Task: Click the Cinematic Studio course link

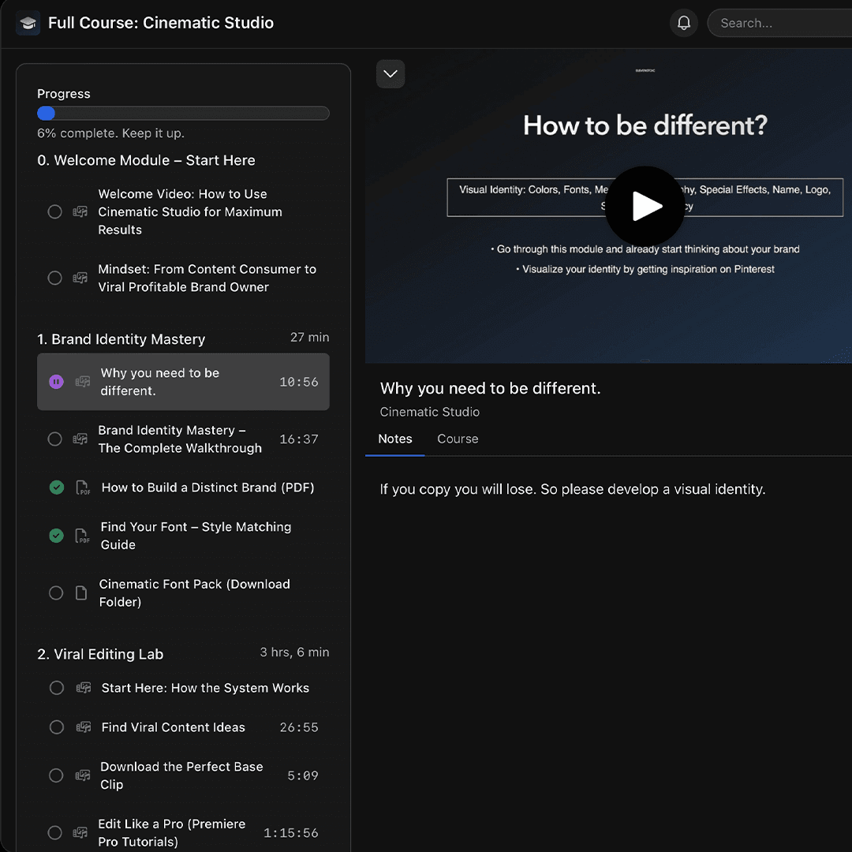Action: (430, 412)
